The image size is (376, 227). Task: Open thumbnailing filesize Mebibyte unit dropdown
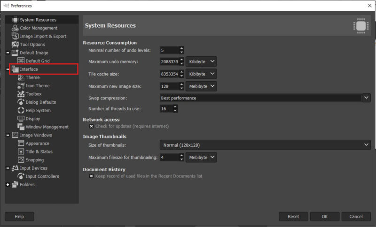coord(201,158)
